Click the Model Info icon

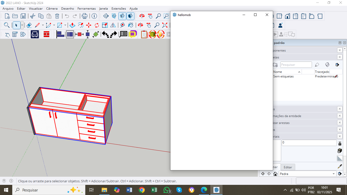tap(94, 16)
